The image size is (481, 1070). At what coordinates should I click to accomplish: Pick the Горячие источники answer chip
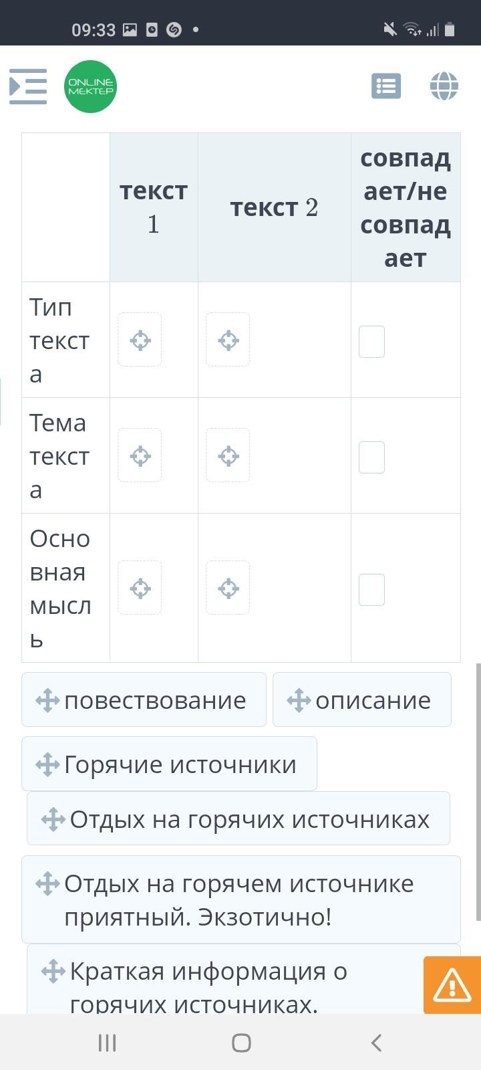tap(169, 764)
